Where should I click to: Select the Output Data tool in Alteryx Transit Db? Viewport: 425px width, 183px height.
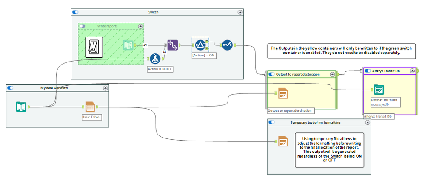[x=379, y=90]
